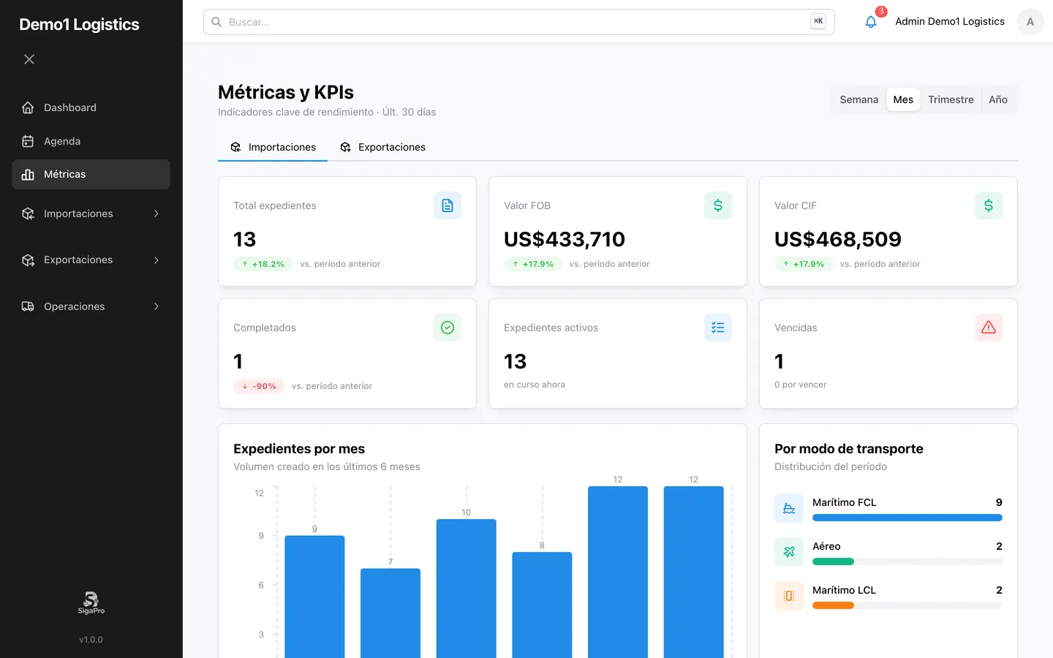The height and width of the screenshot is (658, 1053).
Task: Click the Aéreo airplane icon
Action: [789, 552]
